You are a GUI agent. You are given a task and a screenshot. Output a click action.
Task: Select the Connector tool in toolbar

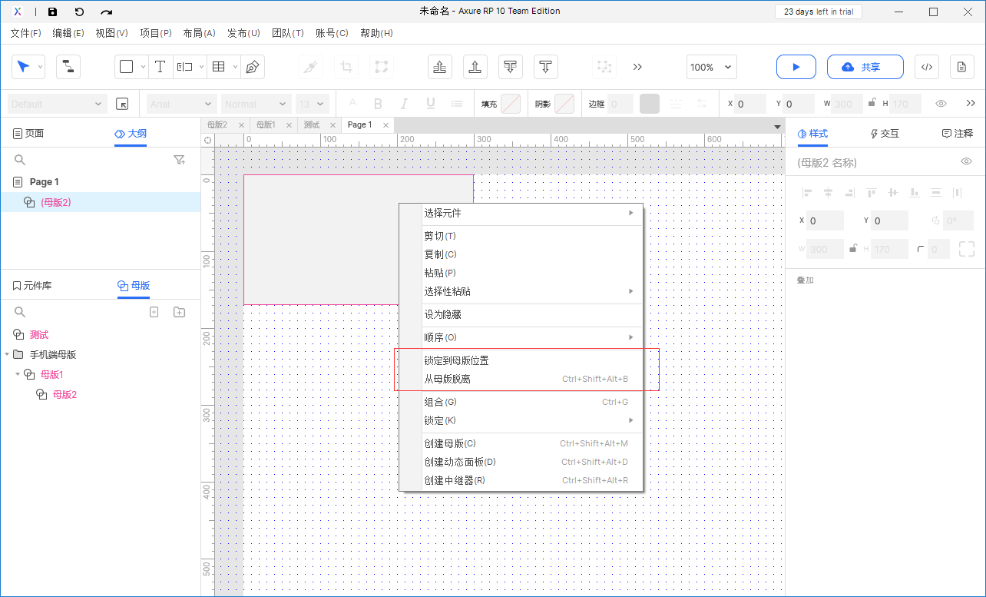pyautogui.click(x=68, y=67)
